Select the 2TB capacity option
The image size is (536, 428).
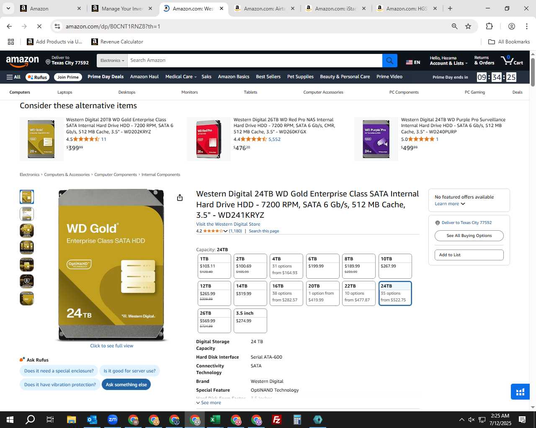250,266
